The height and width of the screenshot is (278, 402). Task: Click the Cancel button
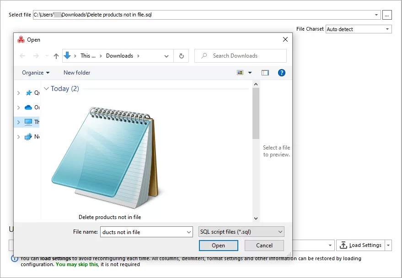(x=264, y=246)
